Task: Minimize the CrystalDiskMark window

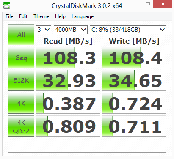Action: click(136, 5)
